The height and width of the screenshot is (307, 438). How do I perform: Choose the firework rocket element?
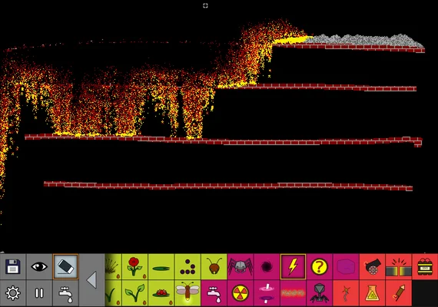point(398,293)
